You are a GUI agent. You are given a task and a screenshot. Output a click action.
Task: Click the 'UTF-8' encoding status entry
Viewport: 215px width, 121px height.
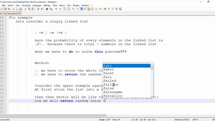pos(195,120)
